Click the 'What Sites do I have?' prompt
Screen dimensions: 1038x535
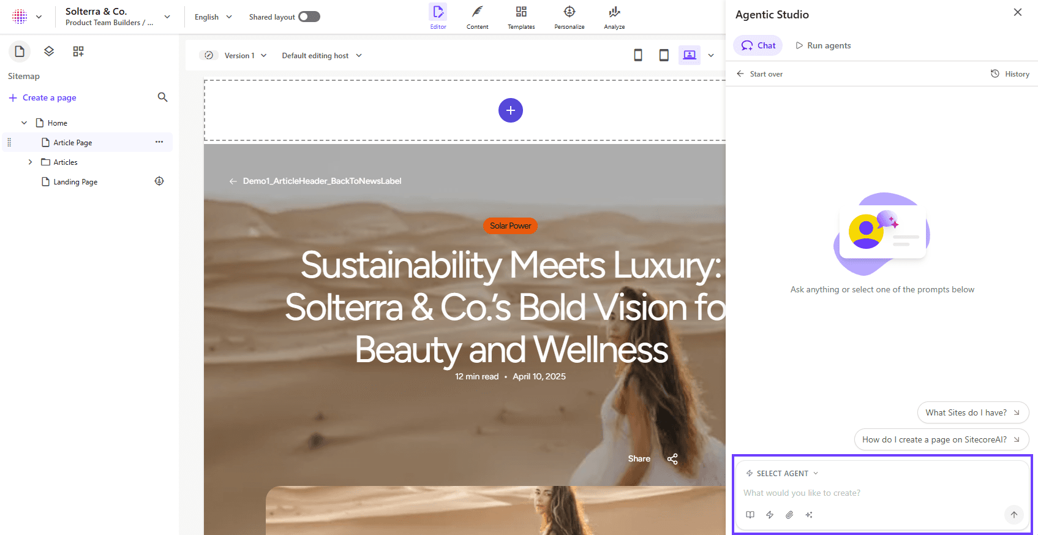(973, 412)
